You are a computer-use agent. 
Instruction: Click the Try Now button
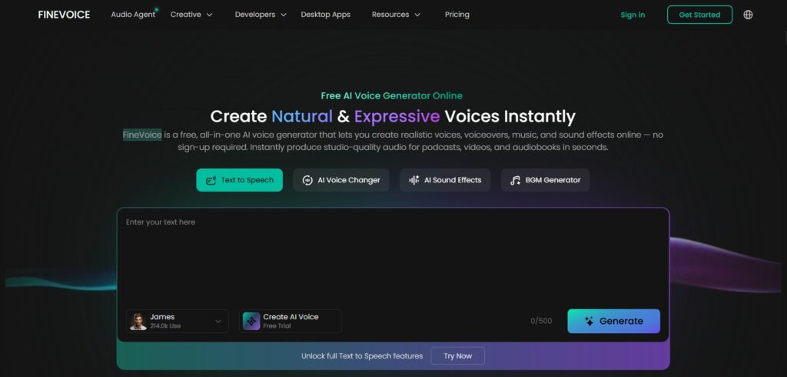pyautogui.click(x=458, y=356)
